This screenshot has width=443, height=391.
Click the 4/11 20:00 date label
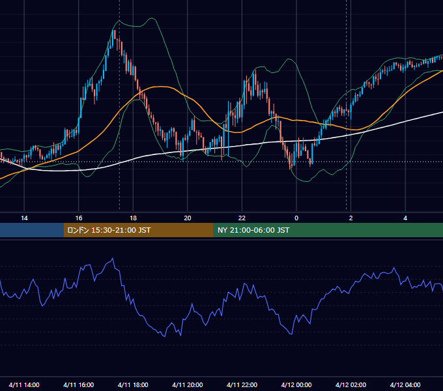click(x=188, y=384)
